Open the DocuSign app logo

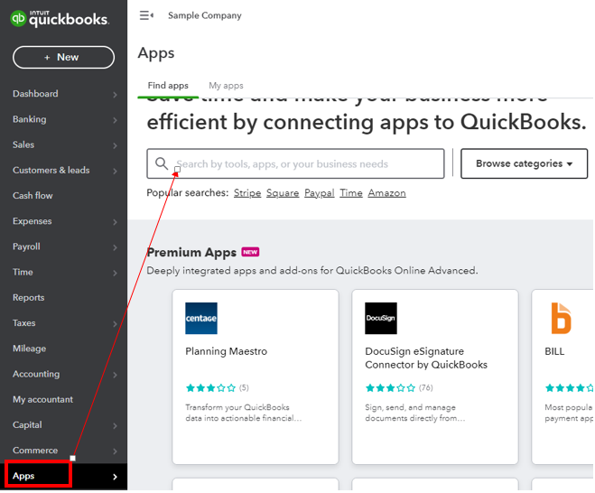point(381,319)
